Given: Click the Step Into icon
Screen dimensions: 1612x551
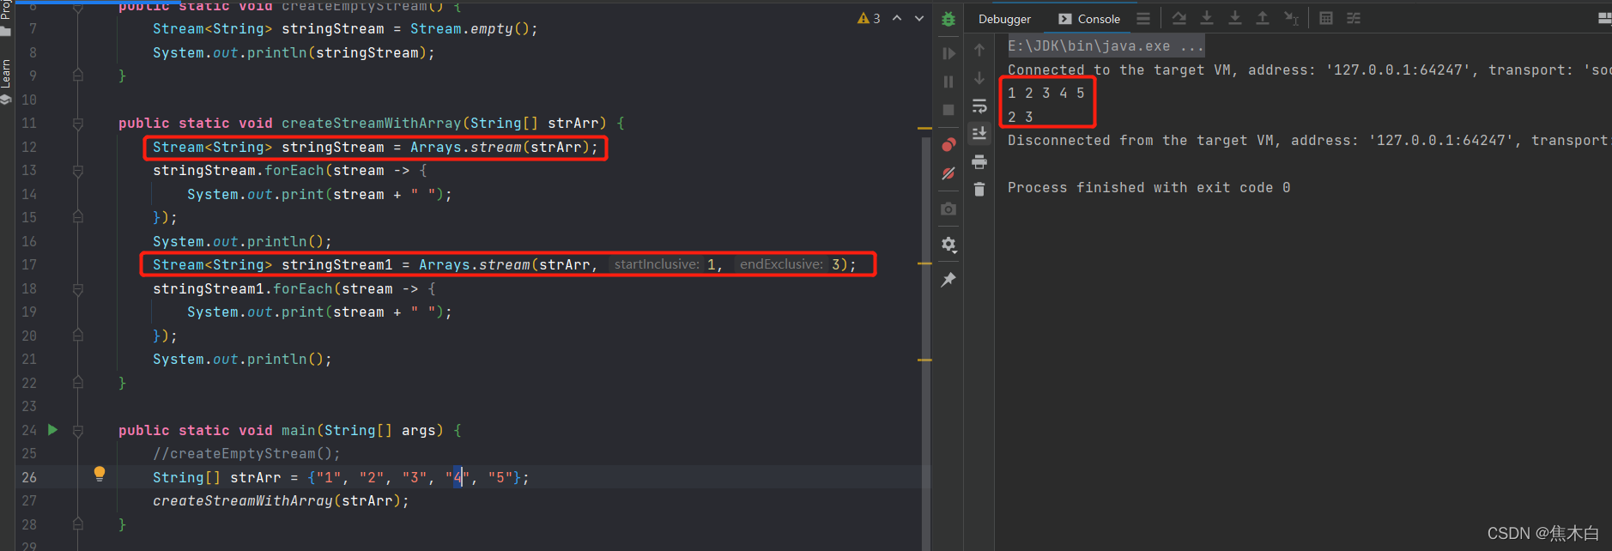Looking at the screenshot, I should coord(1207,18).
